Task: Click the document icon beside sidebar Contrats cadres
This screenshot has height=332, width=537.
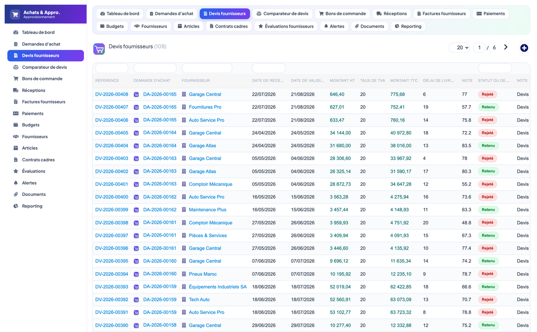Action: tap(16, 160)
